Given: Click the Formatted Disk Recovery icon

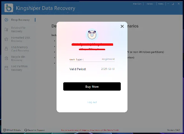Looking at the screenshot, I should [6, 39].
